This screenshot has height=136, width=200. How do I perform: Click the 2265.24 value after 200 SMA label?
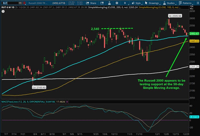133,7
